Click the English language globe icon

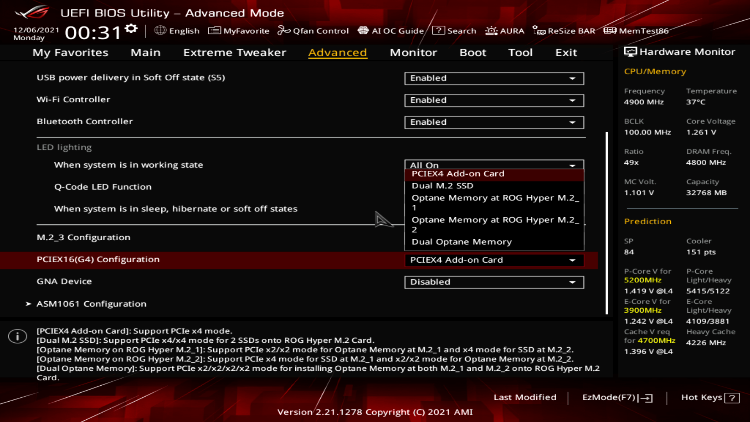160,30
